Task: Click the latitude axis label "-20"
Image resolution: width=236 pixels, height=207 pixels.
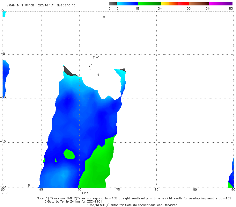Action: coord(3,187)
